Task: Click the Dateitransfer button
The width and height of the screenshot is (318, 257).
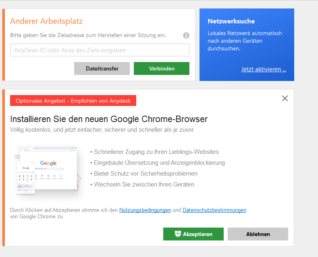Action: click(x=102, y=68)
